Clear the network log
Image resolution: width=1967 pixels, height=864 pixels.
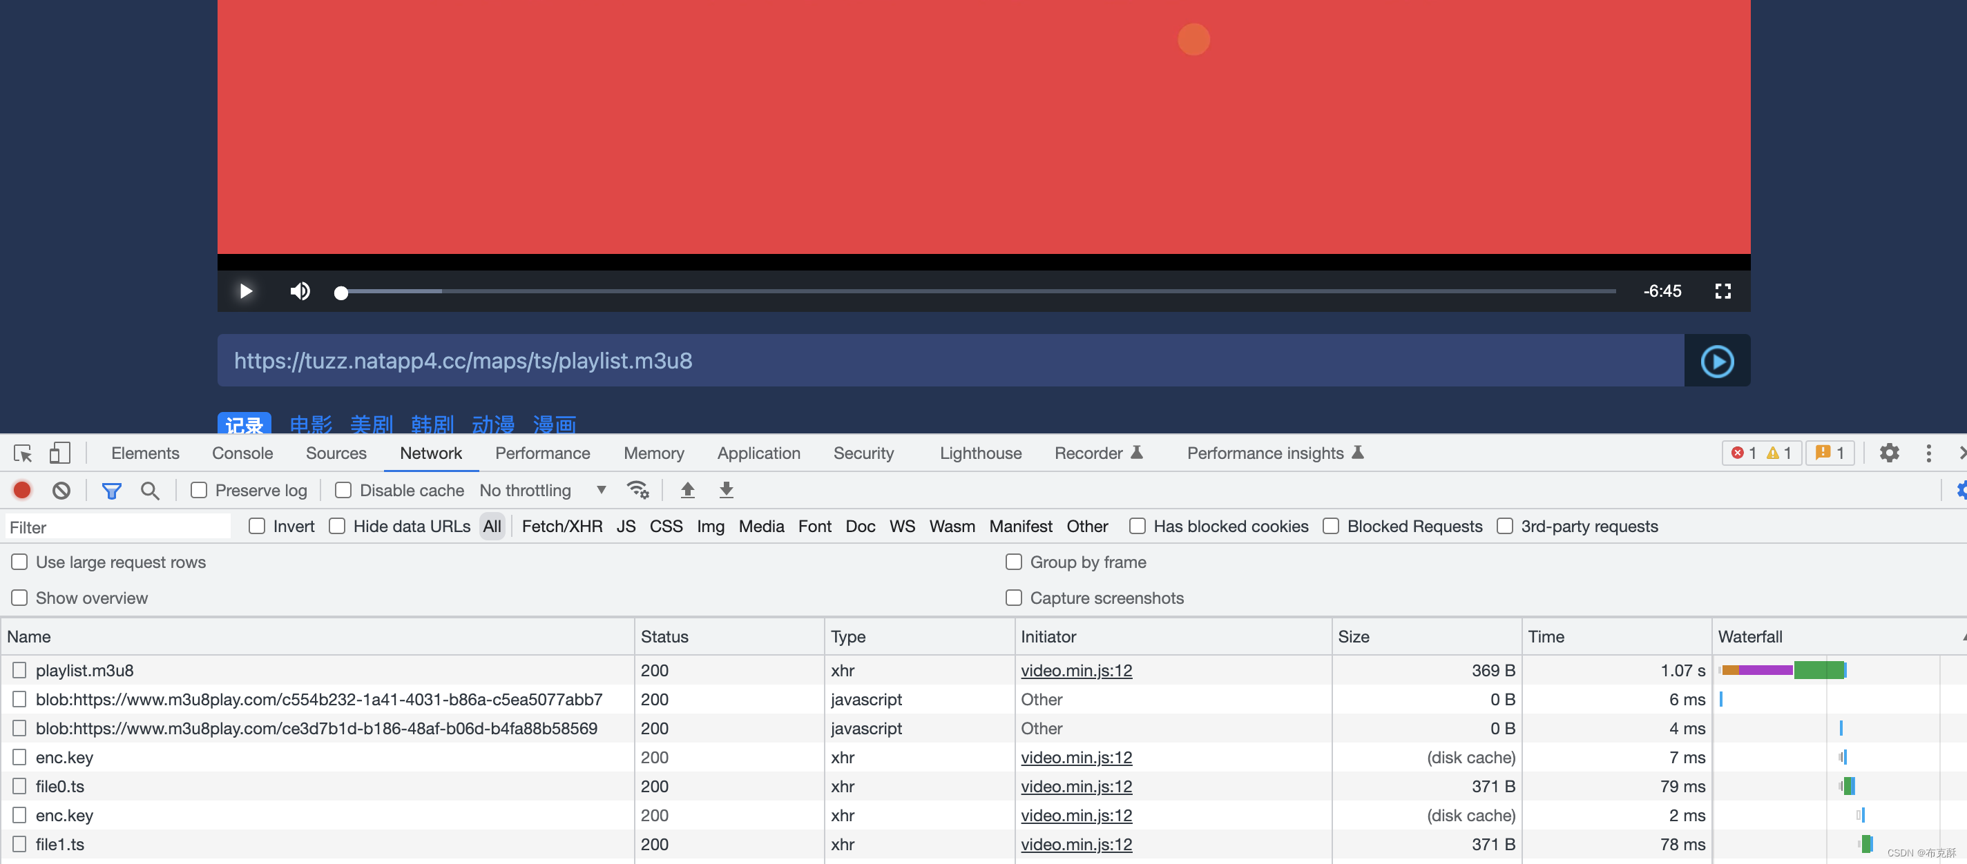[x=61, y=490]
